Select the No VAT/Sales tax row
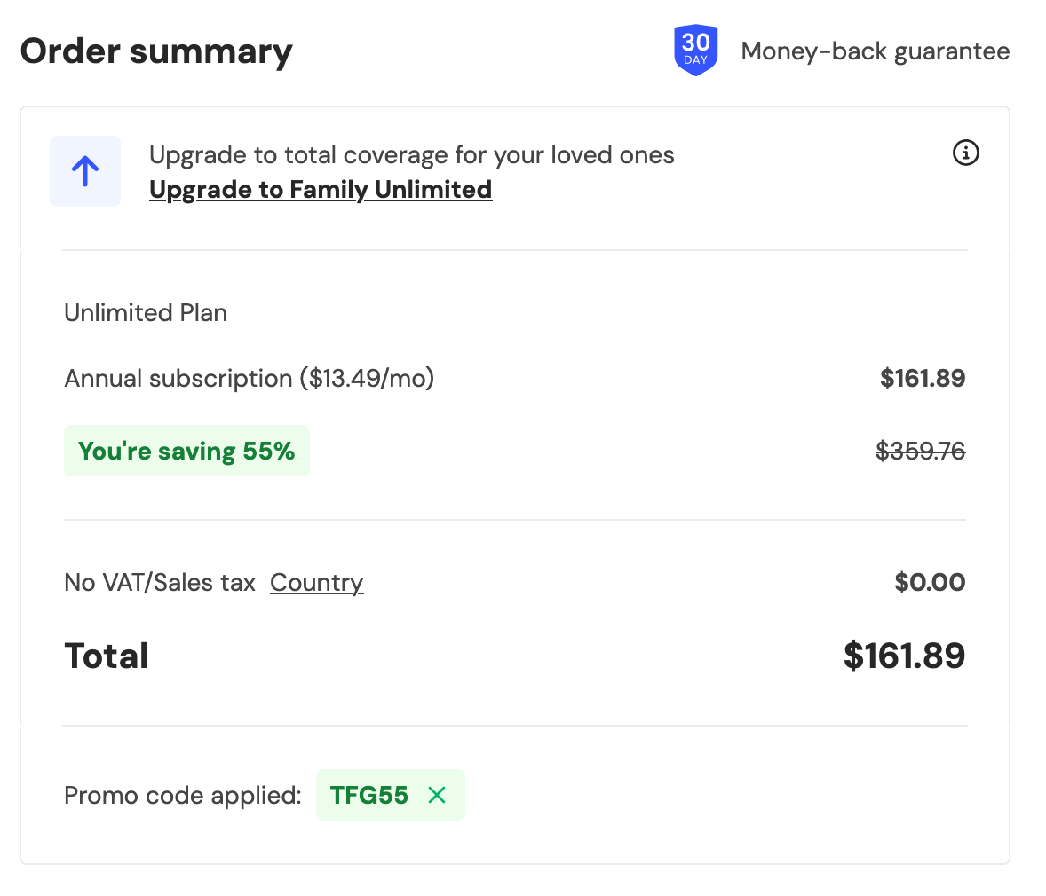 point(160,582)
